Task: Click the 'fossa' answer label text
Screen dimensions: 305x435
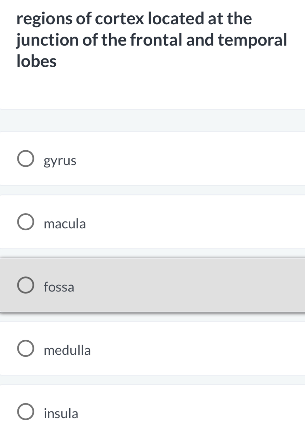Action: [x=59, y=287]
